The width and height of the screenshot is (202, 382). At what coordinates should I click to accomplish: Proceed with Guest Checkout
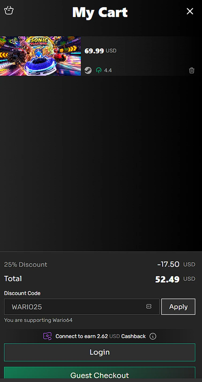[x=100, y=375]
